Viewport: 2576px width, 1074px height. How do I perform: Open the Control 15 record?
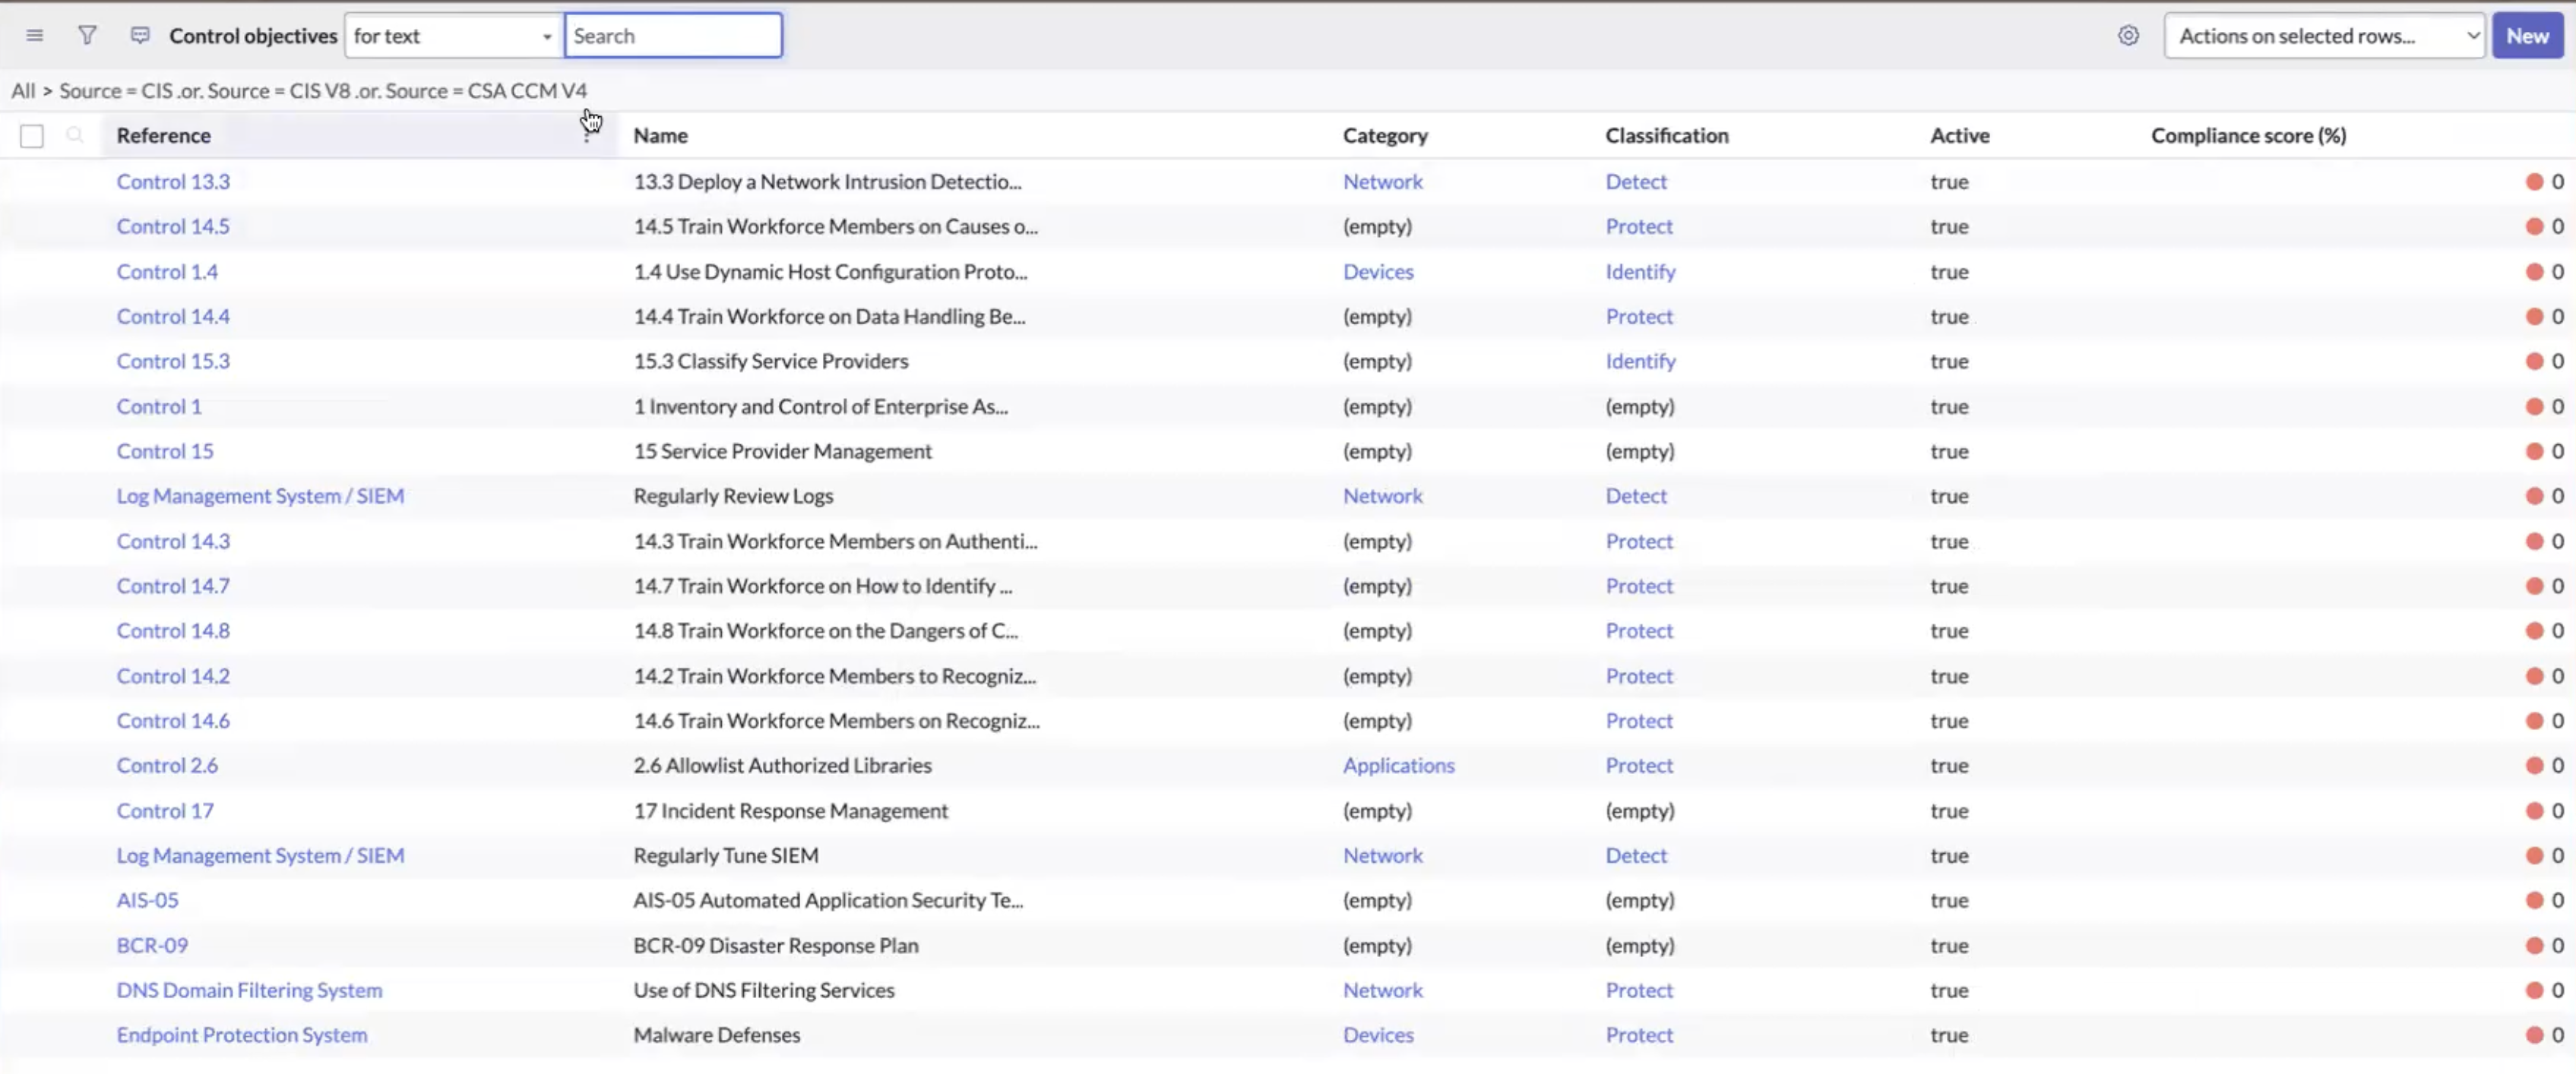tap(165, 451)
